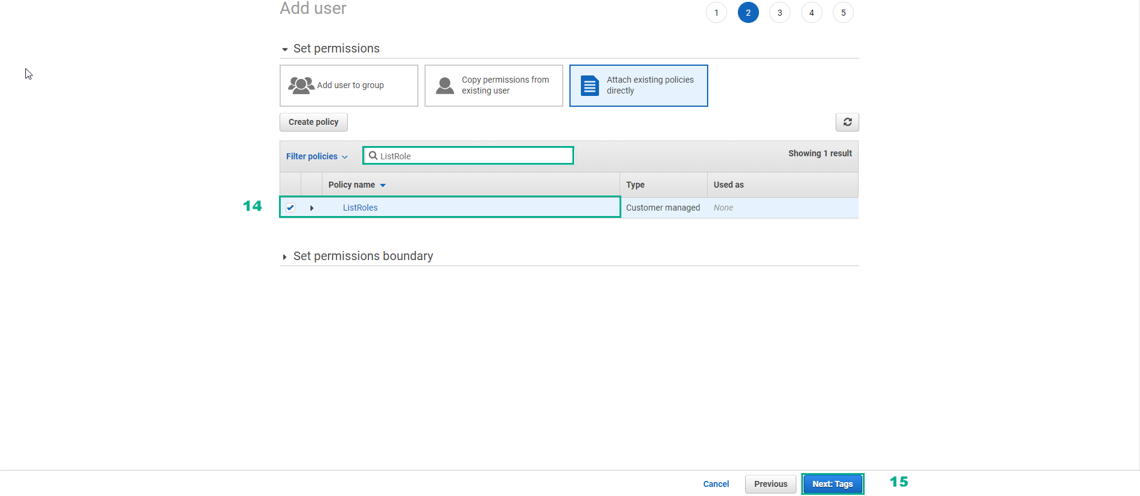Click the Next: Tags button
Image resolution: width=1140 pixels, height=496 pixels.
[833, 484]
